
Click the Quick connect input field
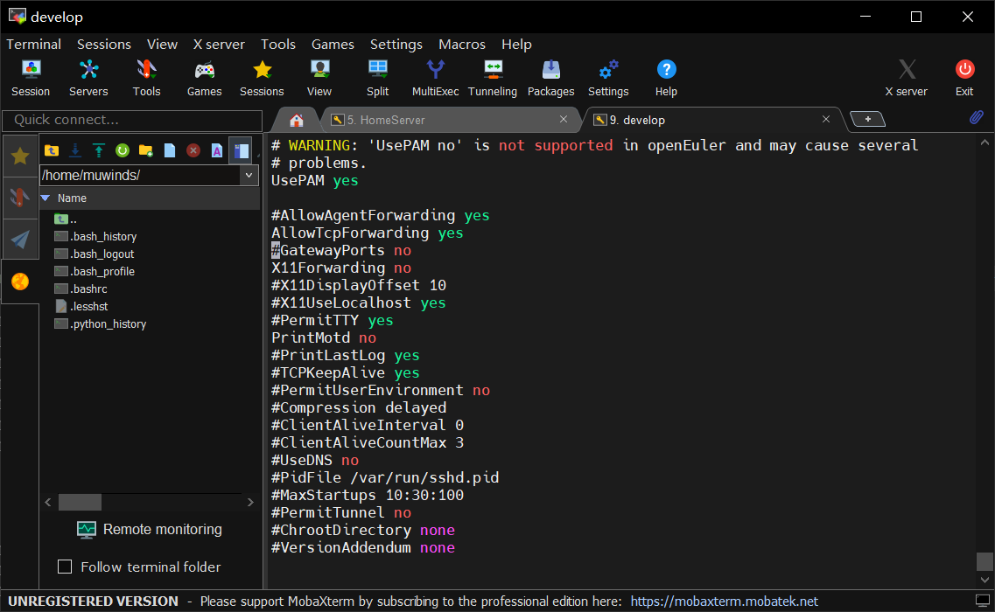pyautogui.click(x=132, y=120)
